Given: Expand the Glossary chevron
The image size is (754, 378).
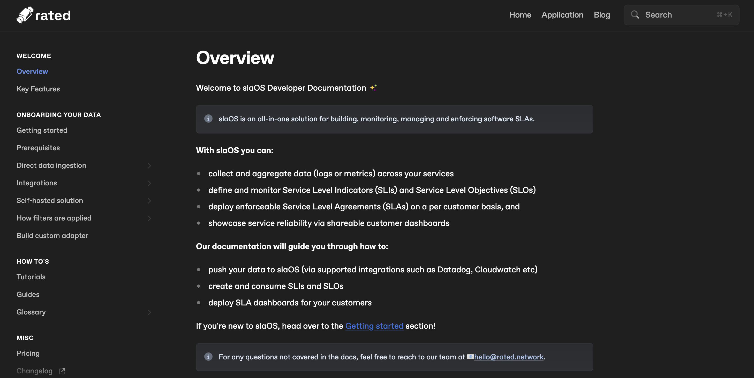Looking at the screenshot, I should coord(149,312).
